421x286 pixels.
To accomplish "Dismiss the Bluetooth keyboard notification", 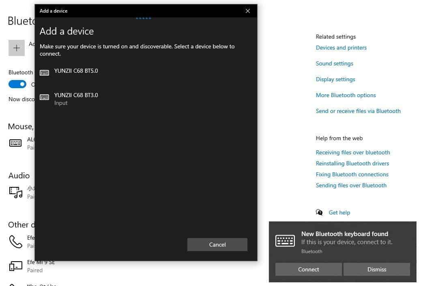I will (x=377, y=269).
